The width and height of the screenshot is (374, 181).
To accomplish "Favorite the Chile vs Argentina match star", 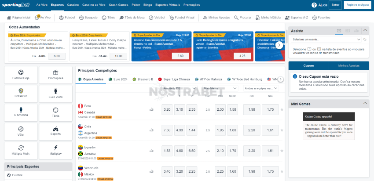I will pyautogui.click(x=282, y=130).
